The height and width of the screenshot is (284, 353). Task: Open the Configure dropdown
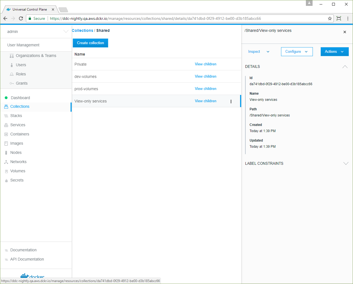point(297,52)
